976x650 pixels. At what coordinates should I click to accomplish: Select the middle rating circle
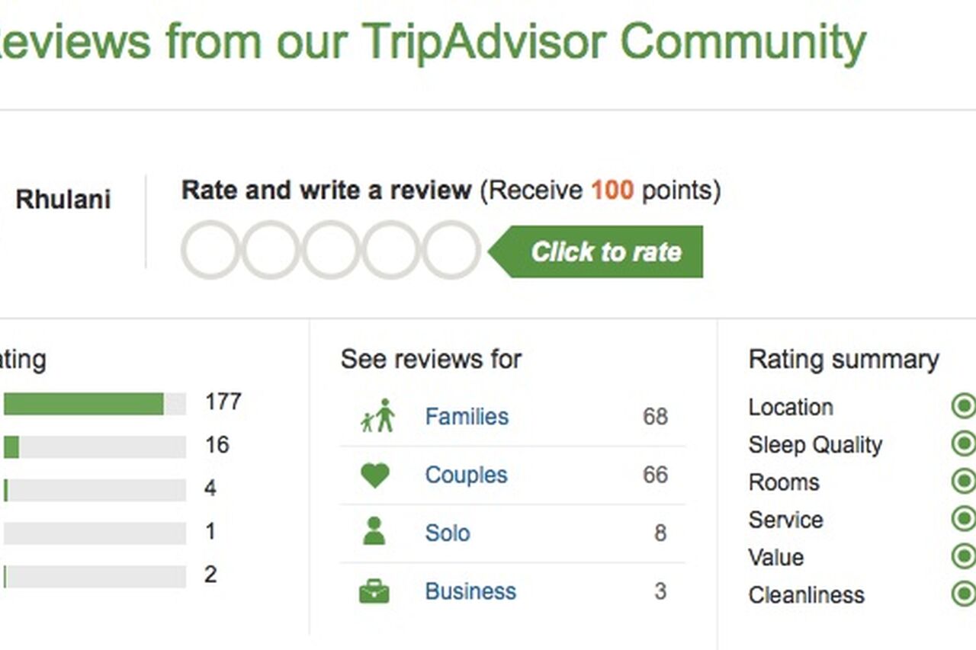332,250
